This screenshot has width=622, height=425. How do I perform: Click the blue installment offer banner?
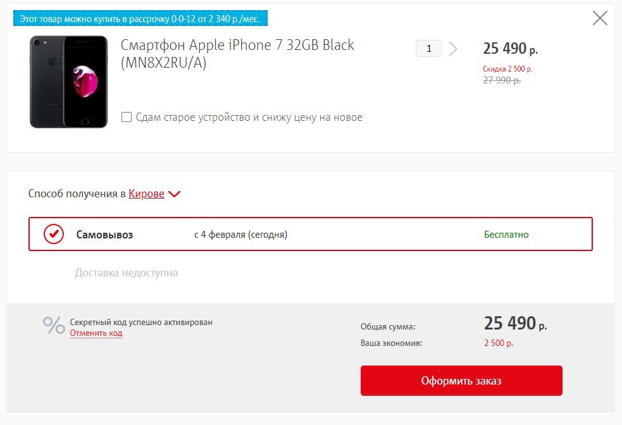pyautogui.click(x=141, y=19)
